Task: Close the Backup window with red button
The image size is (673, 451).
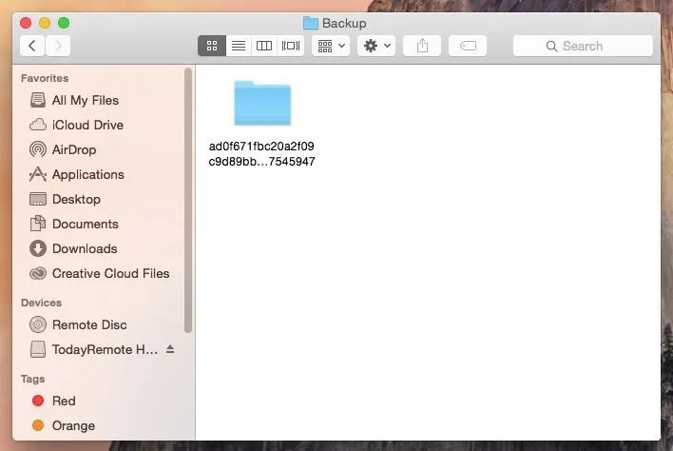Action: coord(26,23)
